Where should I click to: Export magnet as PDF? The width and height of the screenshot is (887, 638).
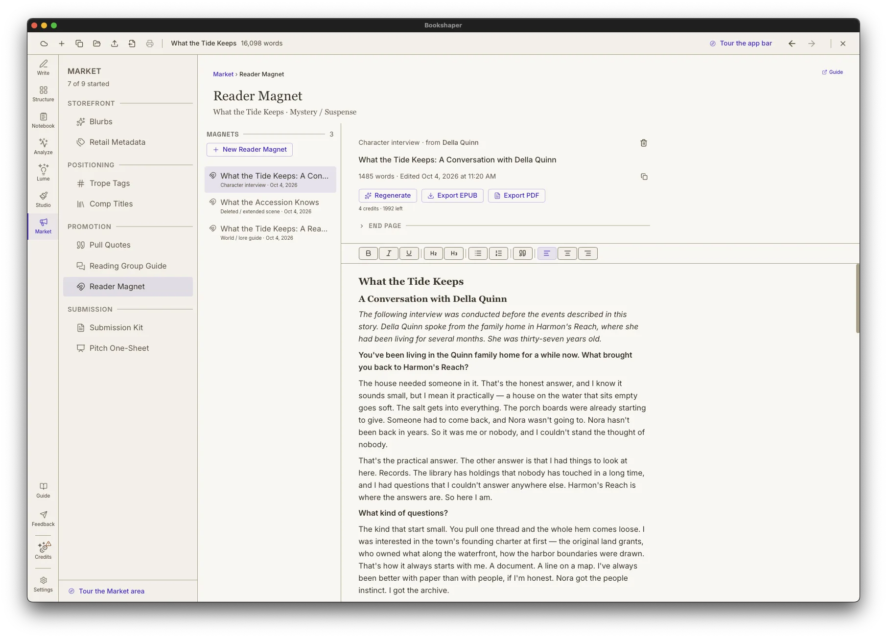[x=516, y=196]
